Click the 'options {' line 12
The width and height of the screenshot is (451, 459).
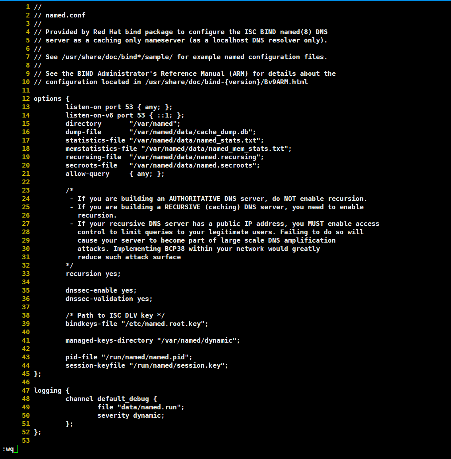point(52,98)
